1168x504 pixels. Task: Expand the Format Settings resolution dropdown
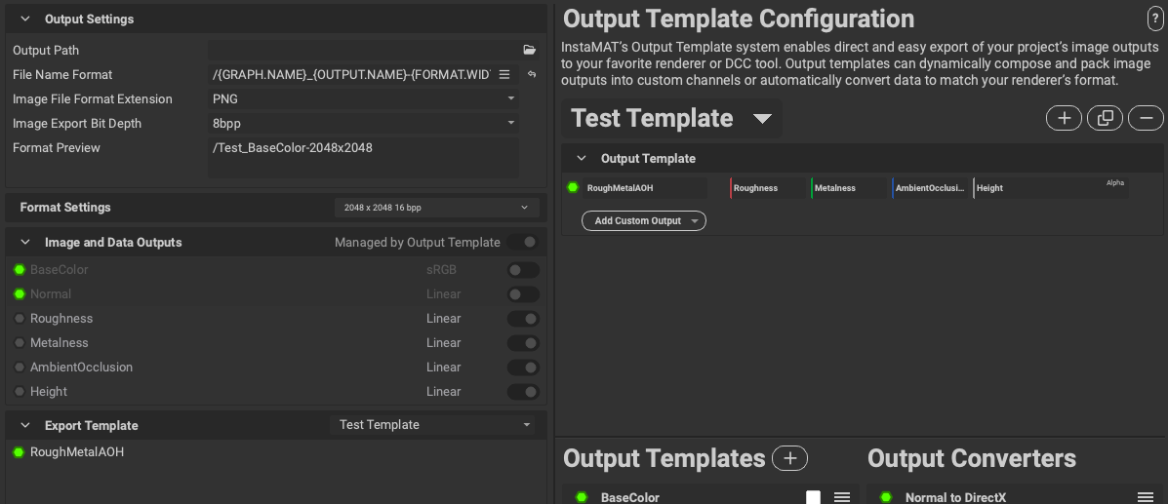(x=436, y=208)
